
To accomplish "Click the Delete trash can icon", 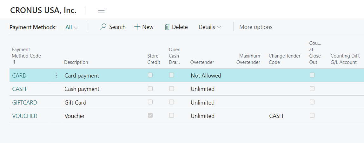I will tap(167, 27).
